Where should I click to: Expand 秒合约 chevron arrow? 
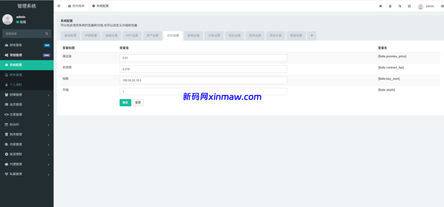(x=49, y=125)
